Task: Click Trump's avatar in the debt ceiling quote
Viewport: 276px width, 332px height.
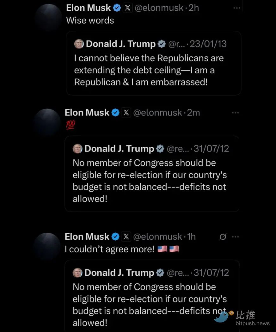Action: click(x=79, y=44)
